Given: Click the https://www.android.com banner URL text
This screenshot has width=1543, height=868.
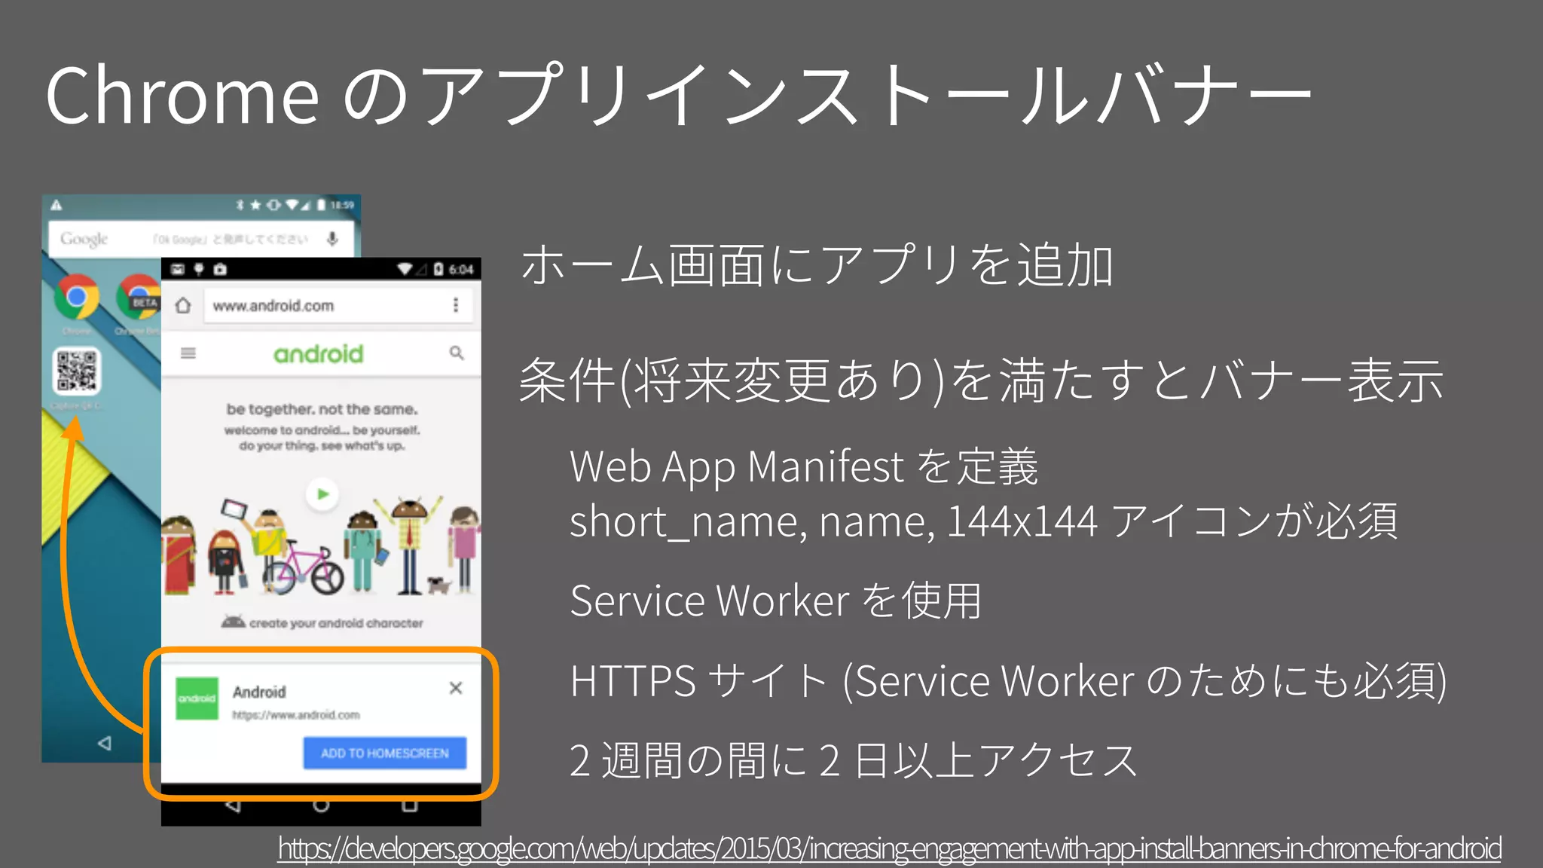Looking at the screenshot, I should pos(296,715).
